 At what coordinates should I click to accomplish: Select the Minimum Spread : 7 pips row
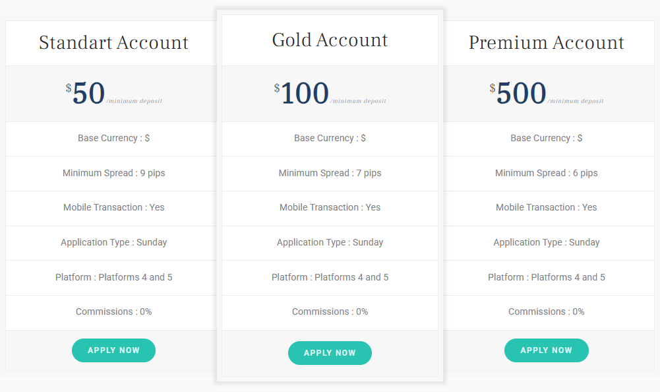coord(330,174)
